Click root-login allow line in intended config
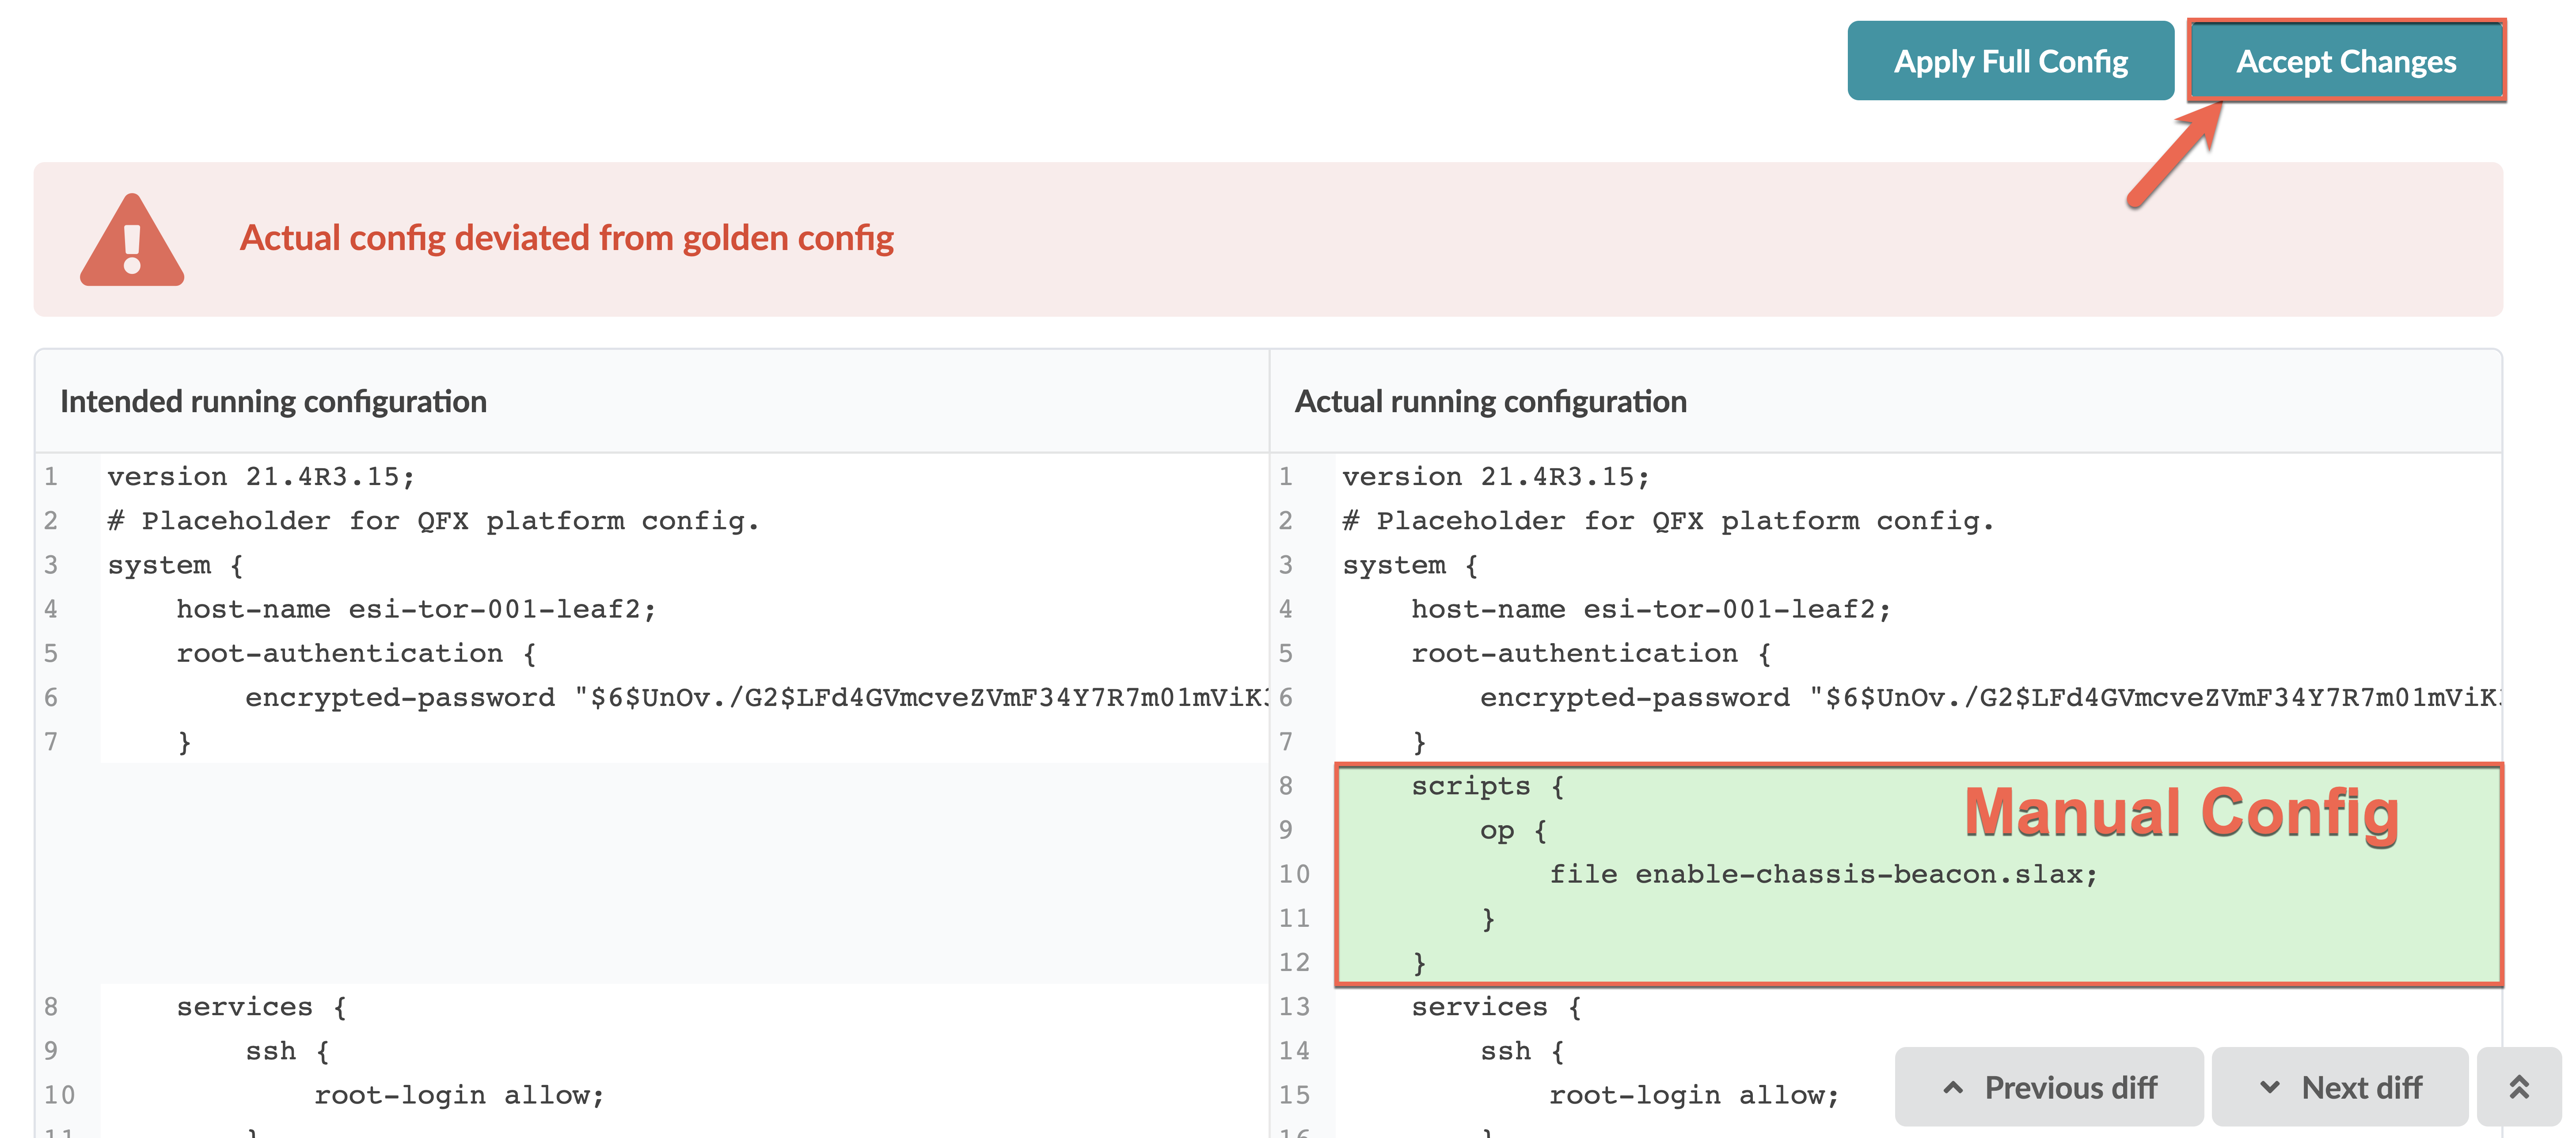The width and height of the screenshot is (2576, 1138). (x=459, y=1095)
